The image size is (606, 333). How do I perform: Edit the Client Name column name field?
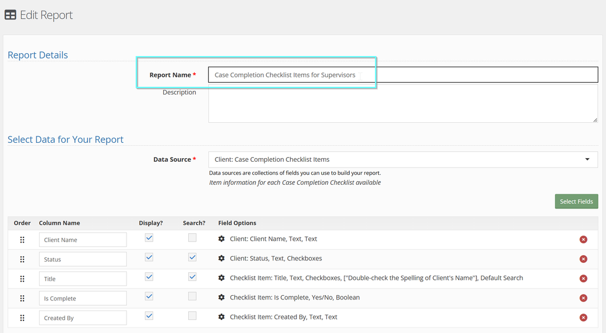pos(83,240)
